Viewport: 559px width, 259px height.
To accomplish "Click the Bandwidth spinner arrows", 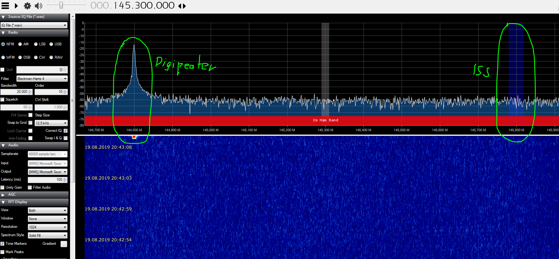I will [30, 92].
